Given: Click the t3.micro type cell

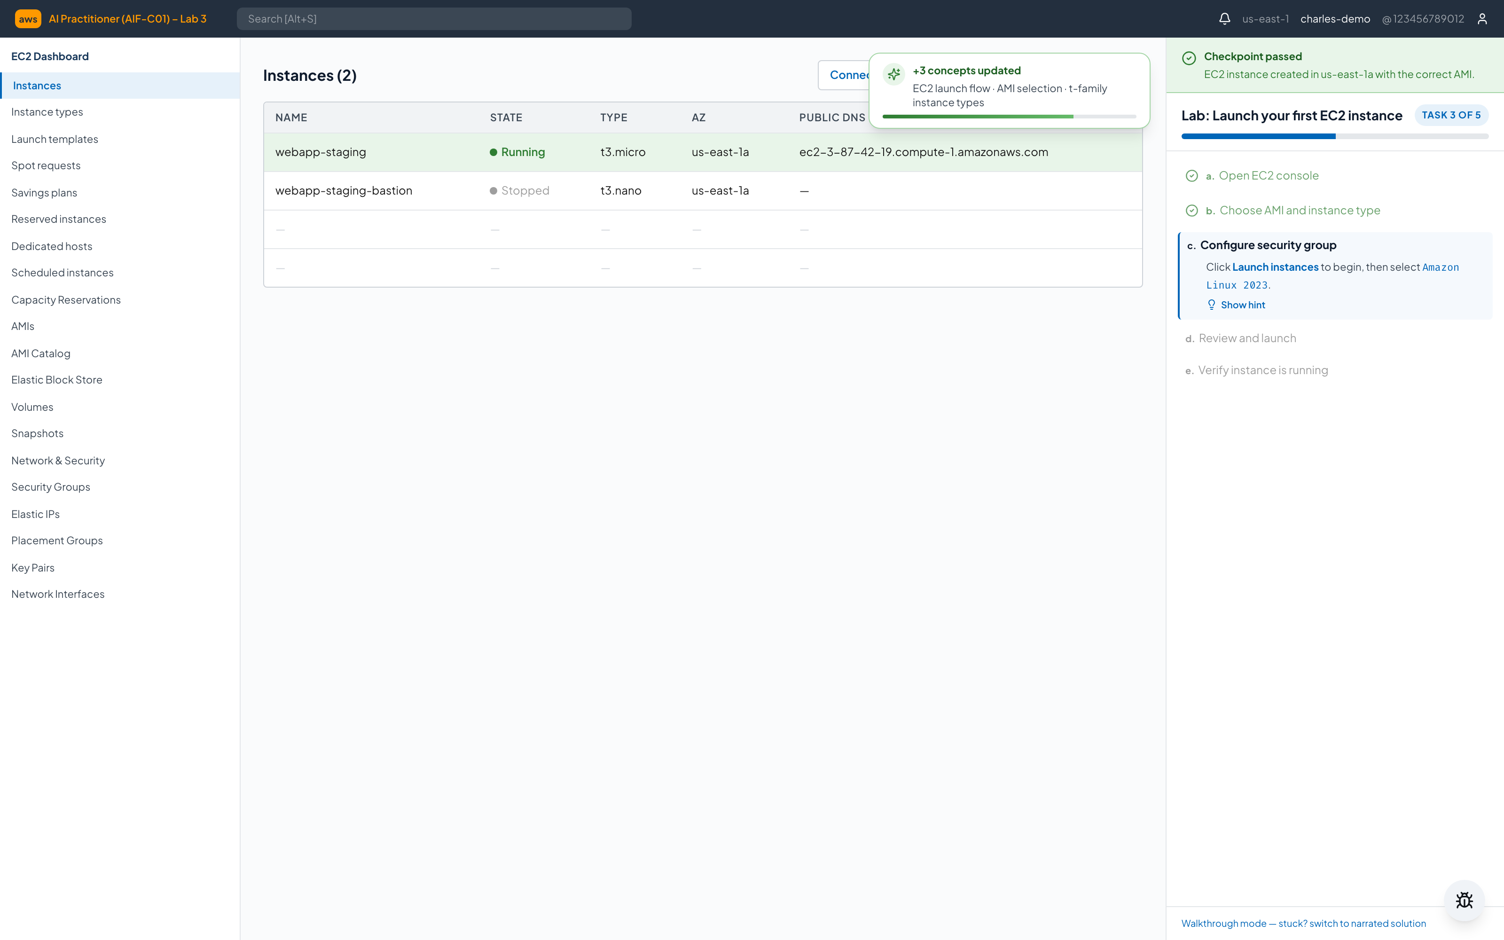Looking at the screenshot, I should pos(623,152).
